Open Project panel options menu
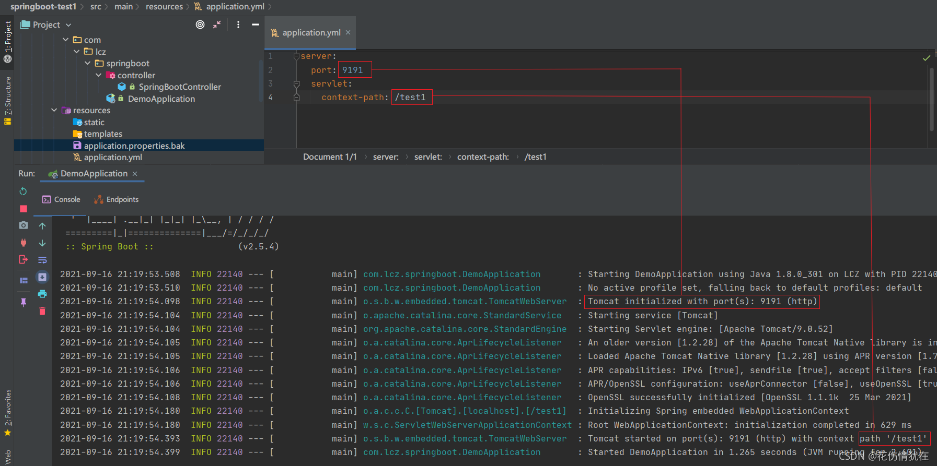Screen dimensions: 937x466 [x=238, y=25]
